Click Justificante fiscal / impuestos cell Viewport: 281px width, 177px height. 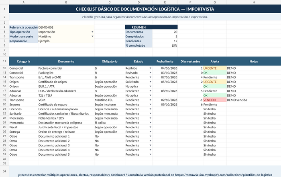(x=66, y=127)
